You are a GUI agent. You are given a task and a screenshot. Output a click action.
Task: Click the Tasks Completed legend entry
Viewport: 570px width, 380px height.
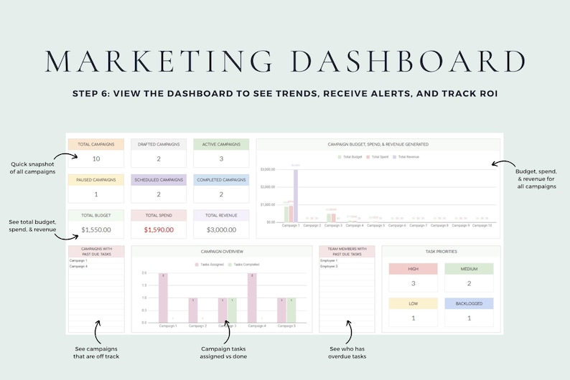(243, 265)
